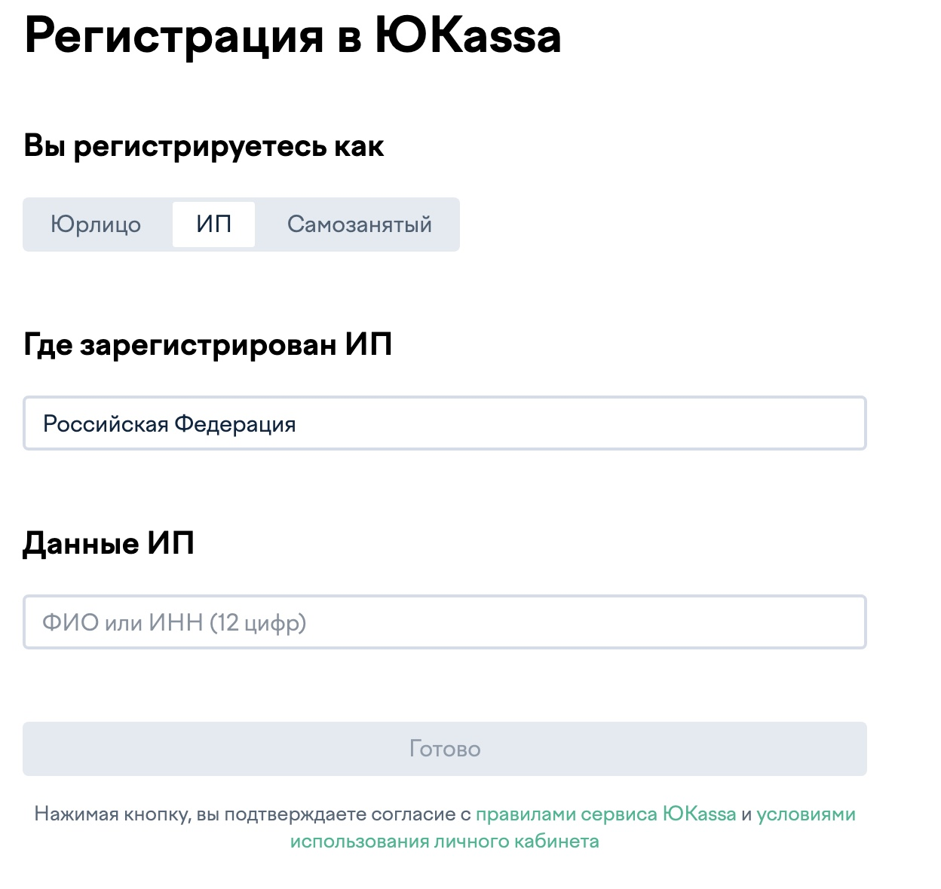Viewport: 941px width, 889px height.
Task: Select the Юрлицо registration type
Action: click(96, 225)
